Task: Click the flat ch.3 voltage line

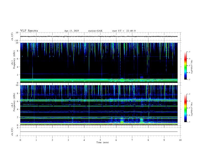Action: (99, 132)
